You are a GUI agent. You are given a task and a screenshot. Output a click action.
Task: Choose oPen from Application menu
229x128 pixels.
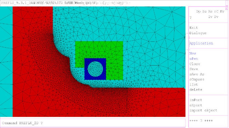(x=194, y=59)
